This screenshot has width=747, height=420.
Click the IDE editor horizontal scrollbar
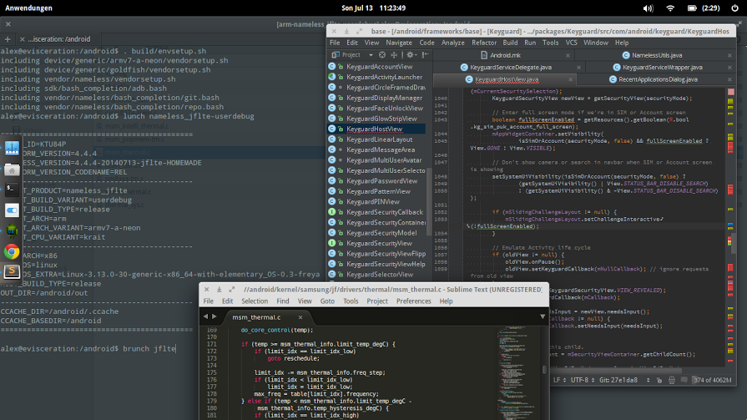(x=614, y=371)
